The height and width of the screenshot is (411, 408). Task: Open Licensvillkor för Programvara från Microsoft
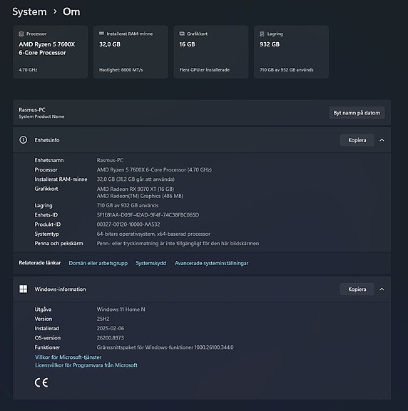pyautogui.click(x=86, y=365)
